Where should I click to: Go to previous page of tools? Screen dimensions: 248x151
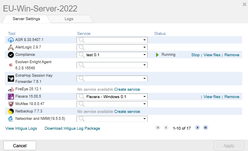tap(166, 128)
